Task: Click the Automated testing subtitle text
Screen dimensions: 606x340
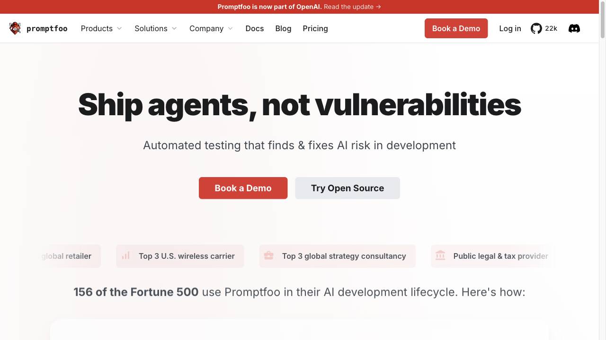Action: tap(299, 145)
